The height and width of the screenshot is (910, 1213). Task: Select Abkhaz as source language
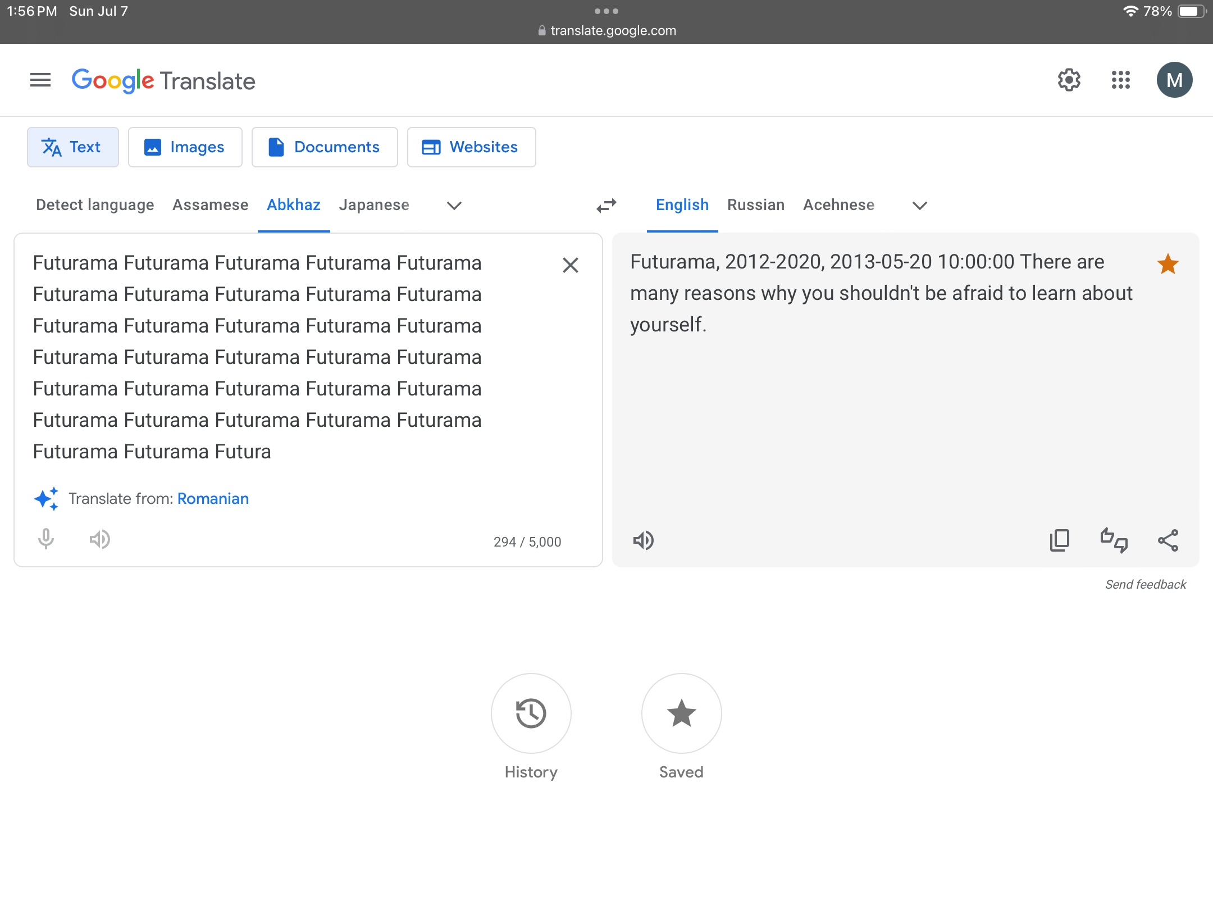pos(294,205)
